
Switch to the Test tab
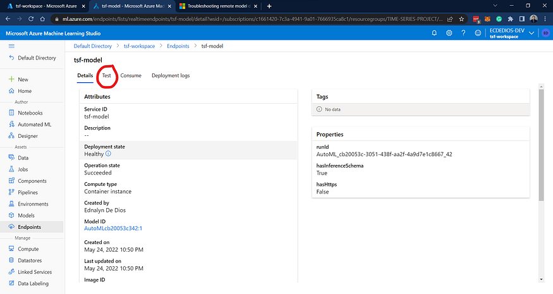107,75
